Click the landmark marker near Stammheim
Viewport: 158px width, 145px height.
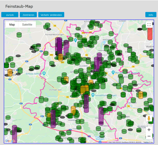tap(76, 40)
